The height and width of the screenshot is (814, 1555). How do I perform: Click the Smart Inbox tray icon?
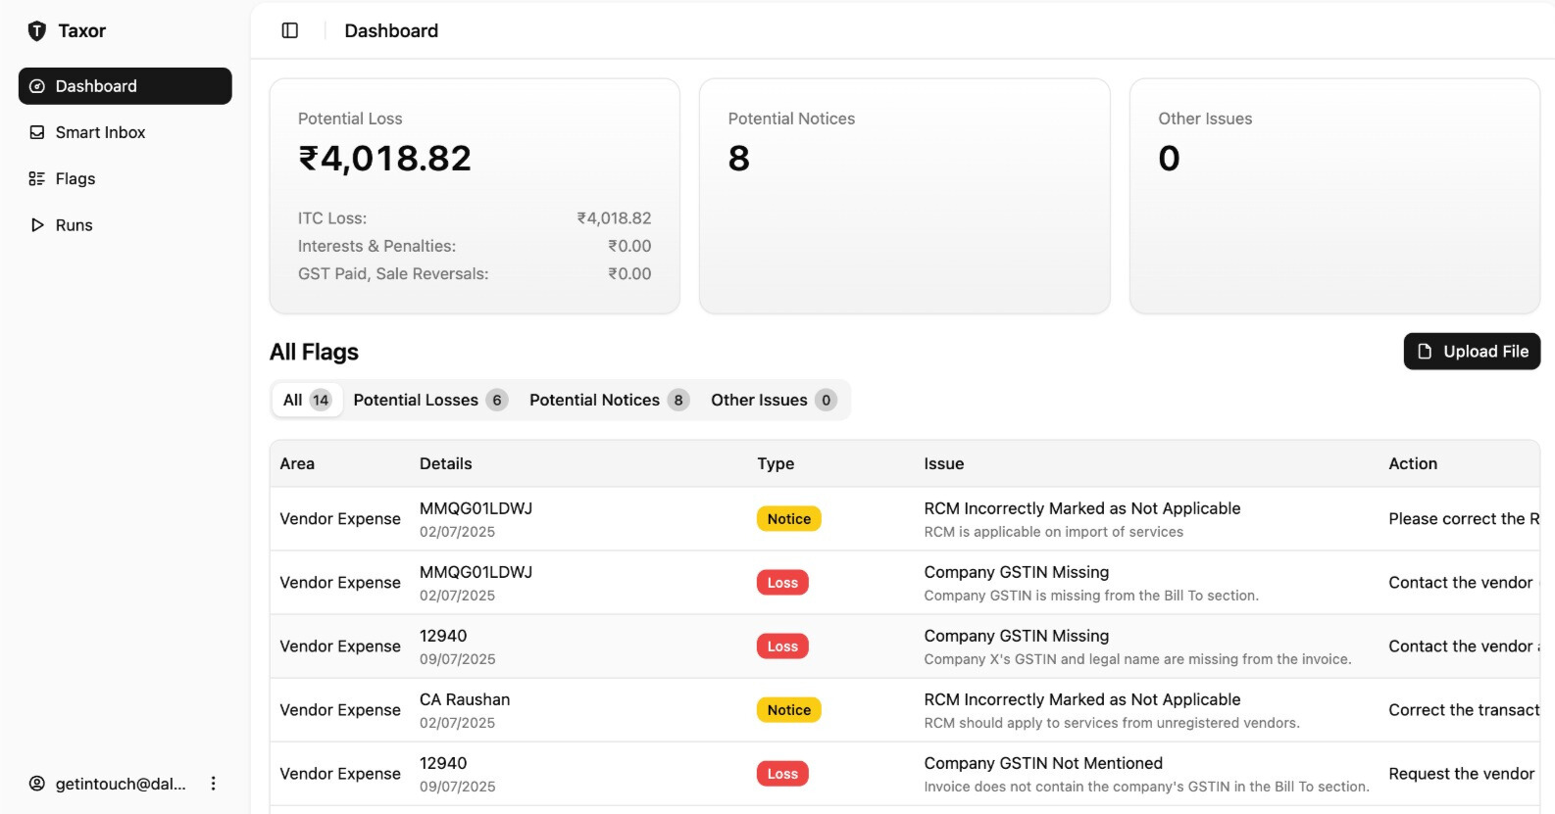click(37, 132)
